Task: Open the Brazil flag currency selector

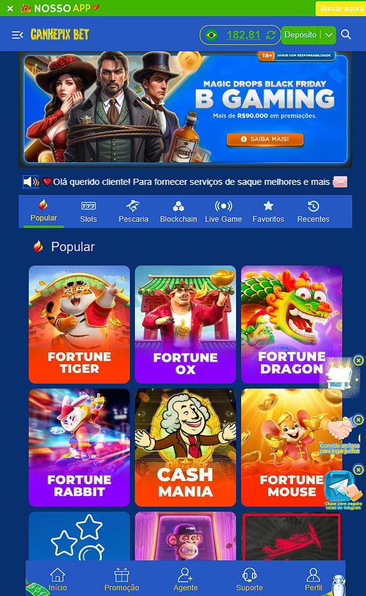Action: (x=211, y=35)
